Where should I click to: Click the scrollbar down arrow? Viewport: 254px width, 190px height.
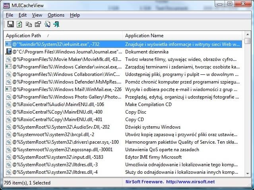(248, 174)
